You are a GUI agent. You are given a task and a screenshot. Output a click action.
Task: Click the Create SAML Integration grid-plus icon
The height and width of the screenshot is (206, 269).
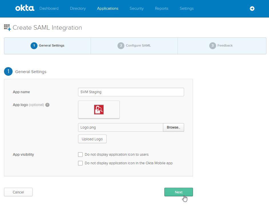tap(7, 27)
